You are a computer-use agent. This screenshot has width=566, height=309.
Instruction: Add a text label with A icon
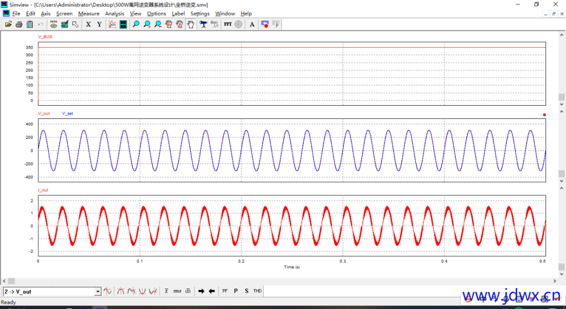252,25
